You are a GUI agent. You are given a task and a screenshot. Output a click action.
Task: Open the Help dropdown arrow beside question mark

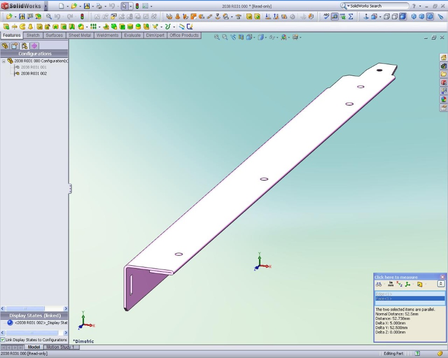tap(420, 6)
